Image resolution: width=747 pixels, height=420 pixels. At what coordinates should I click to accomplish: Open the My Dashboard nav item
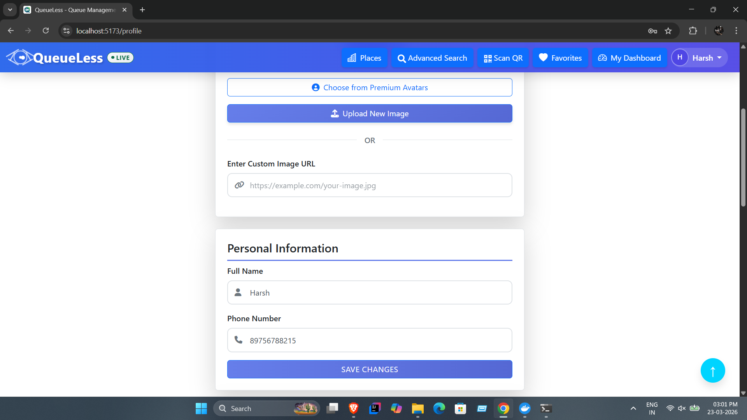[629, 58]
